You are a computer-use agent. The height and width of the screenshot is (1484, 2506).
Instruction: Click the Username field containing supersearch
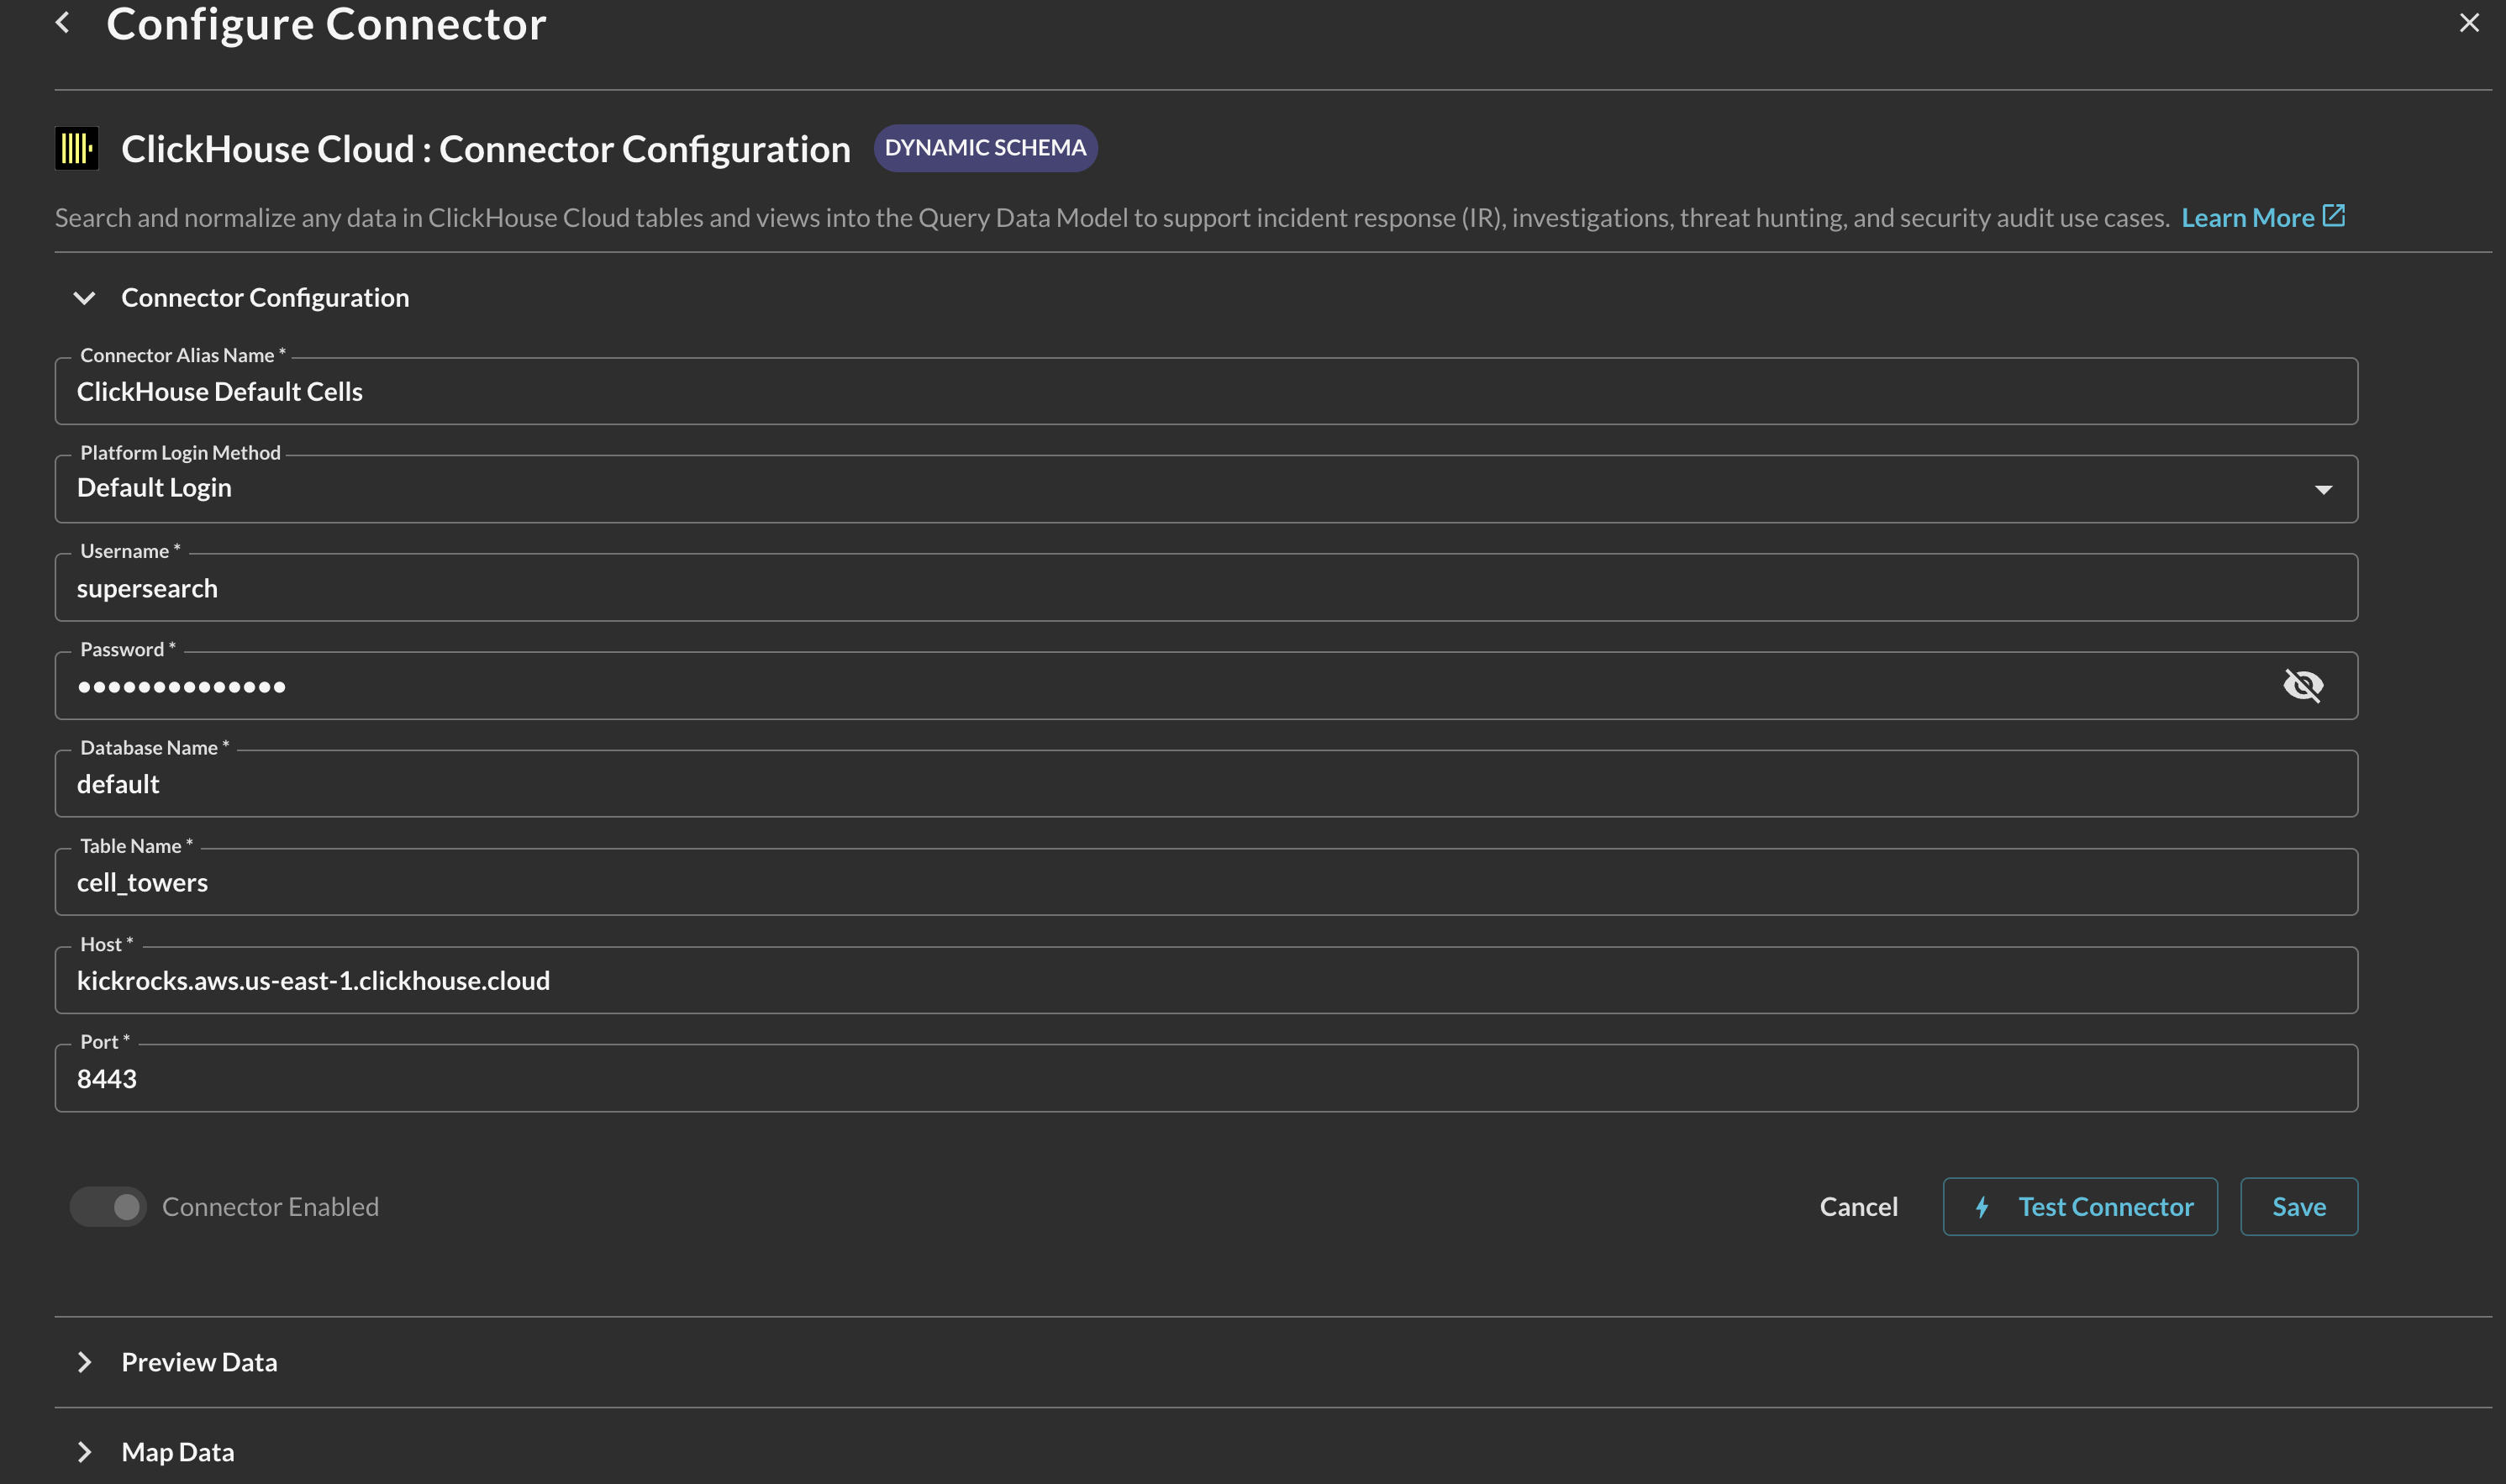point(1206,588)
